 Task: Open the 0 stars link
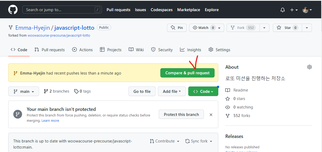point(235,99)
